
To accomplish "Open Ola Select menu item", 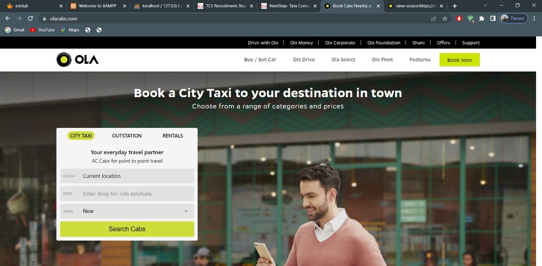I will point(343,60).
